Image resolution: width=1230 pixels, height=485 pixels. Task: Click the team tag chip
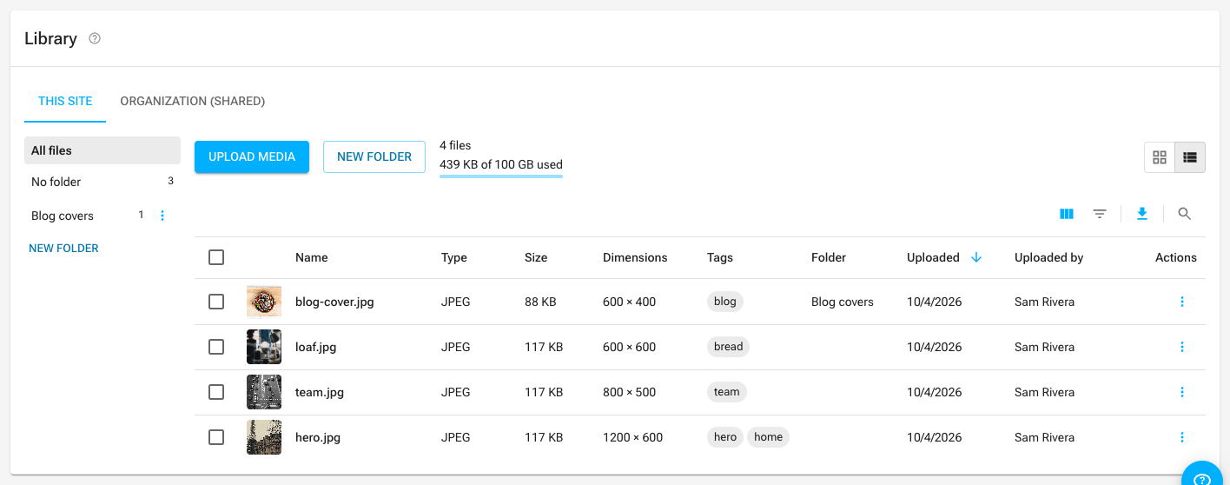click(x=727, y=392)
